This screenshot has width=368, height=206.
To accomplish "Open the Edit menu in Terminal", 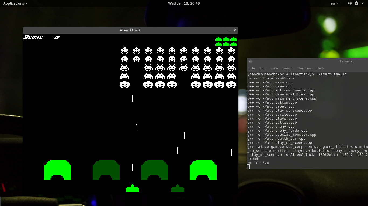I will (x=263, y=68).
